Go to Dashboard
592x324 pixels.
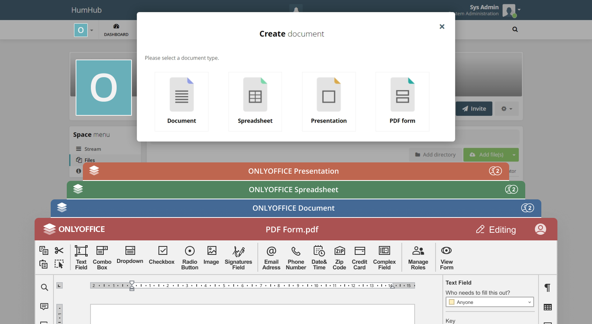[116, 30]
